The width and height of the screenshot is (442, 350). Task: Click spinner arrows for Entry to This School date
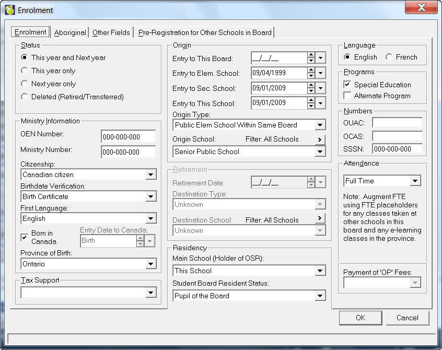point(311,103)
